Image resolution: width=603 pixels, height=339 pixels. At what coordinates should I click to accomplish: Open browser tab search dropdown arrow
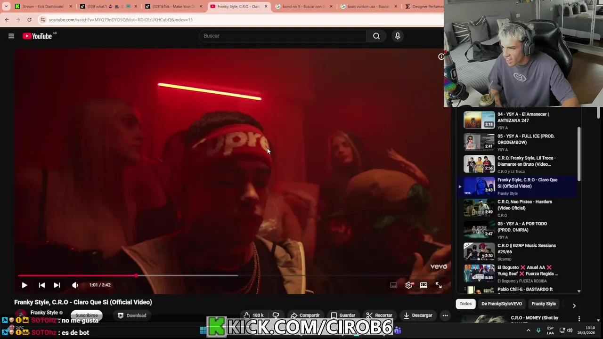[6, 7]
